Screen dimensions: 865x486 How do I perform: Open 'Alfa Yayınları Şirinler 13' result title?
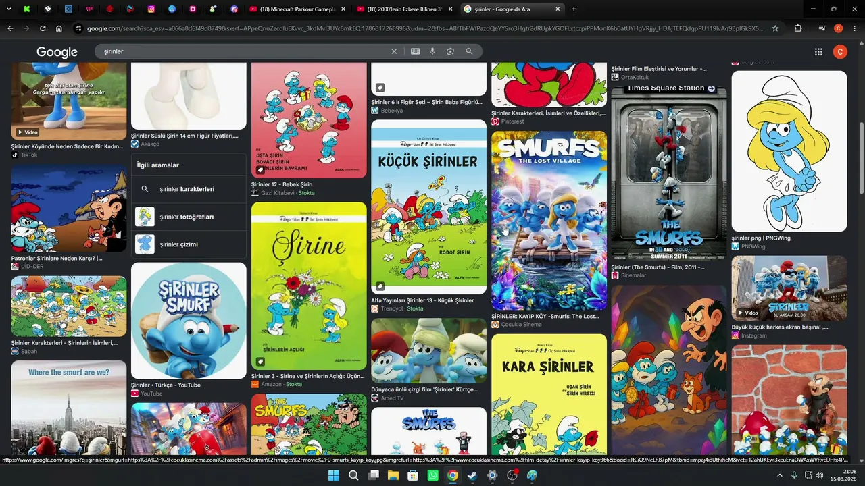[x=422, y=300]
